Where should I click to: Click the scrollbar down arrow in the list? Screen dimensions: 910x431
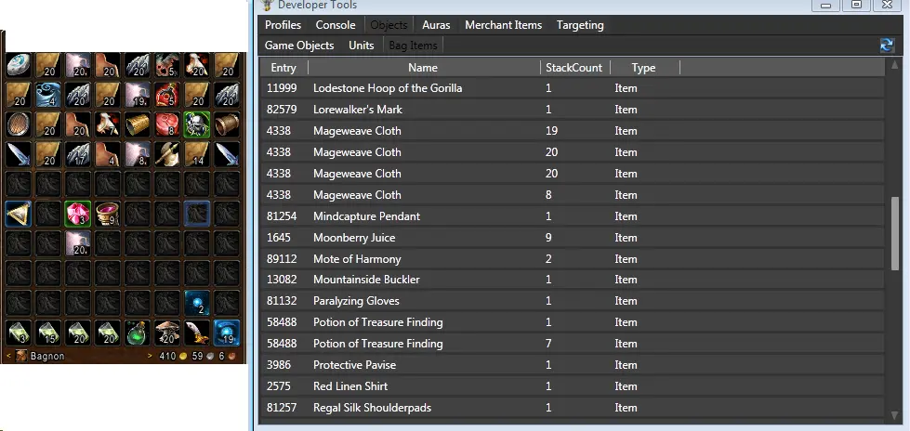tap(894, 415)
